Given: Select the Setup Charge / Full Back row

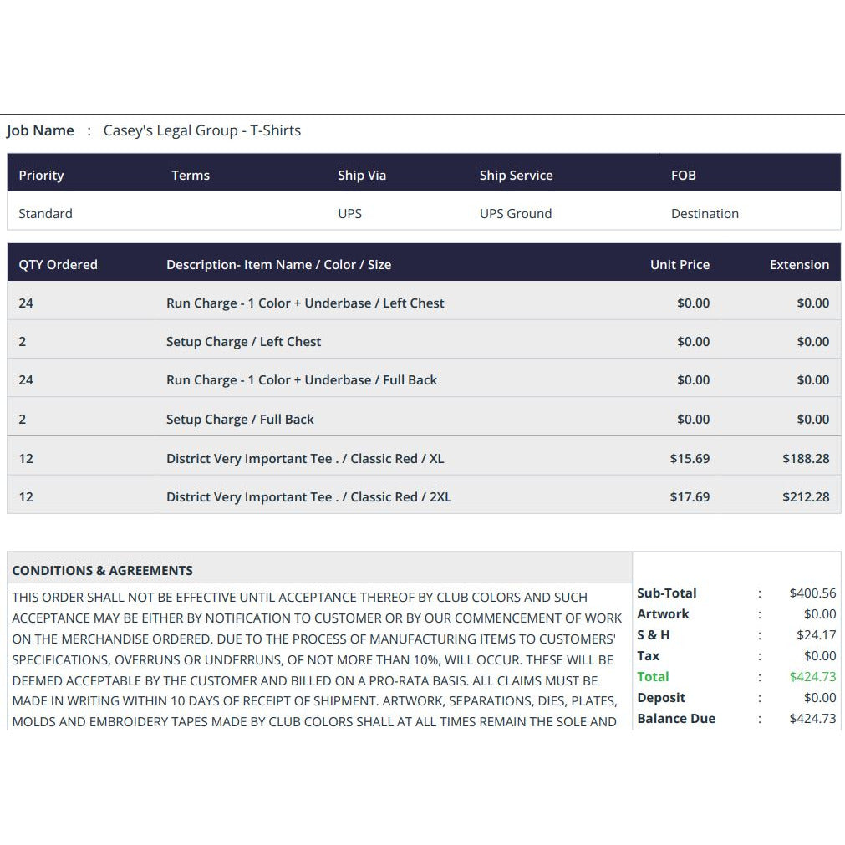Looking at the screenshot, I should (424, 419).
